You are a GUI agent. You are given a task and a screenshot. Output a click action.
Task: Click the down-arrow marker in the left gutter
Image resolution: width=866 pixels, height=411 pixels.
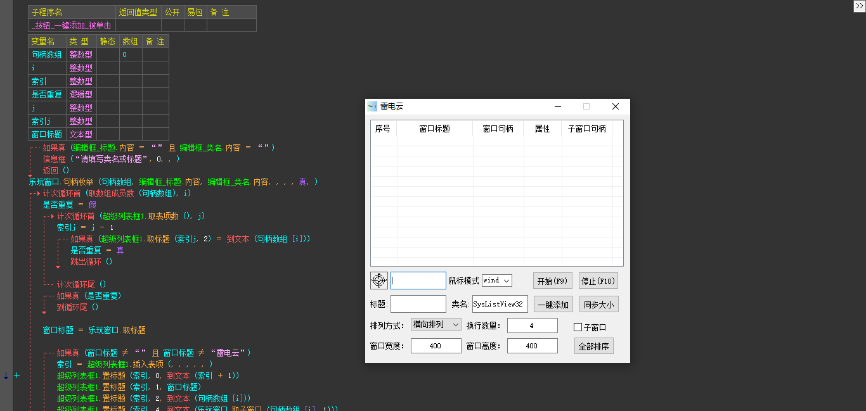(x=6, y=376)
